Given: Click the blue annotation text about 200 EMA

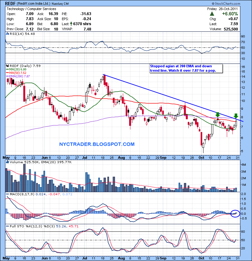Looking at the screenshot, I should [183, 68].
